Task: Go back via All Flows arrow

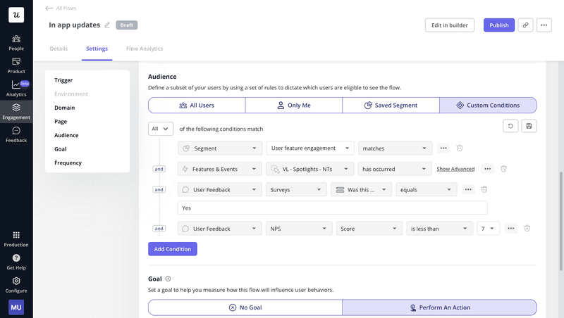Action: tap(49, 8)
